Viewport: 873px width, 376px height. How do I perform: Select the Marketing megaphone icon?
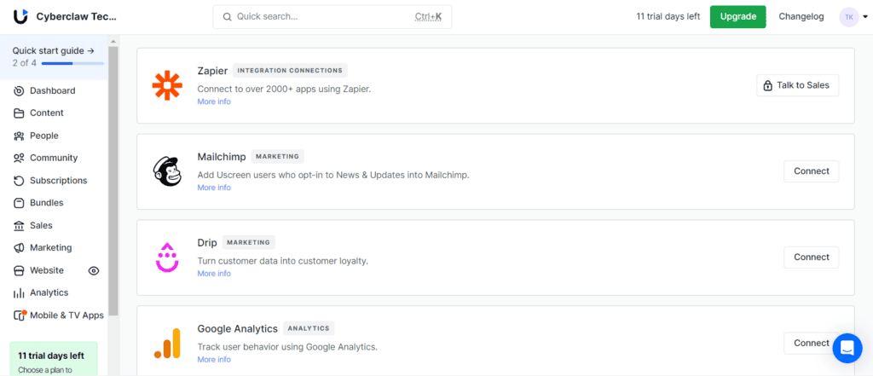19,248
